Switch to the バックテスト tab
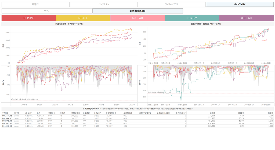 click(x=103, y=4)
